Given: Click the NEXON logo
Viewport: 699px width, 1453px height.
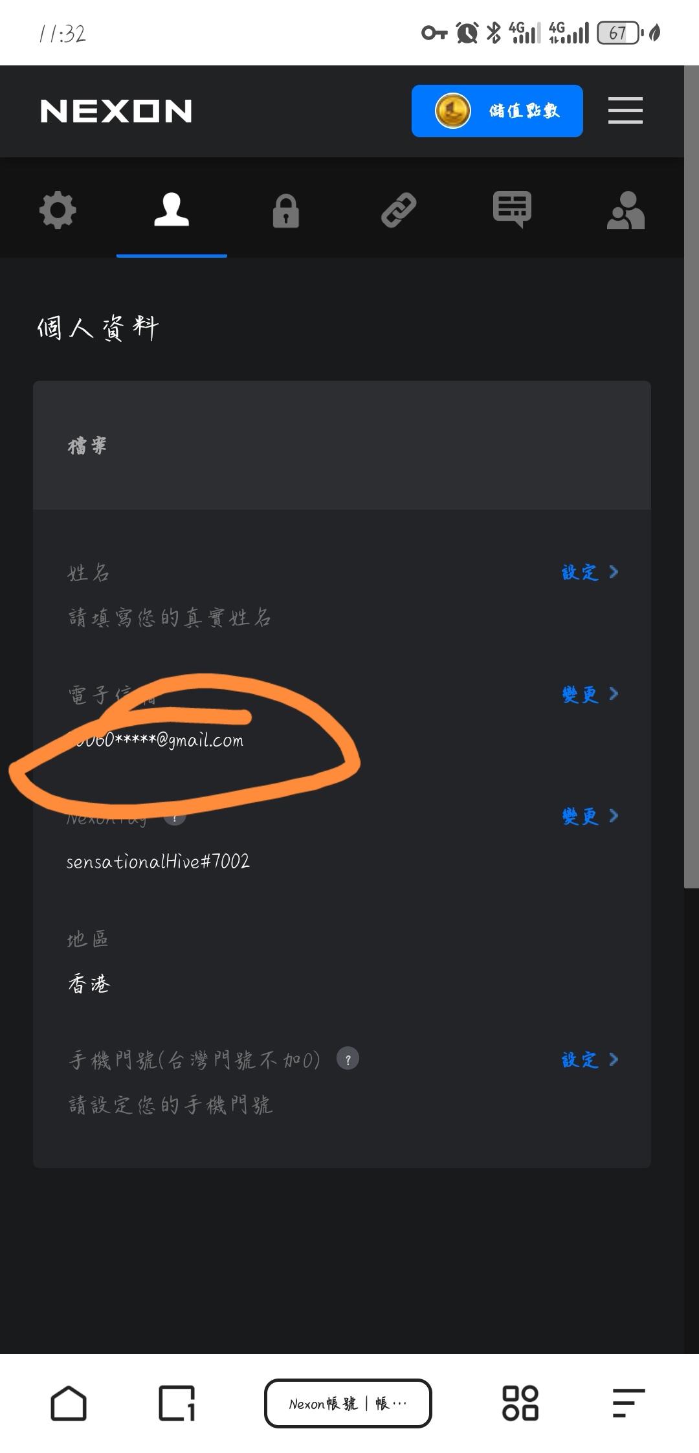Looking at the screenshot, I should [116, 111].
